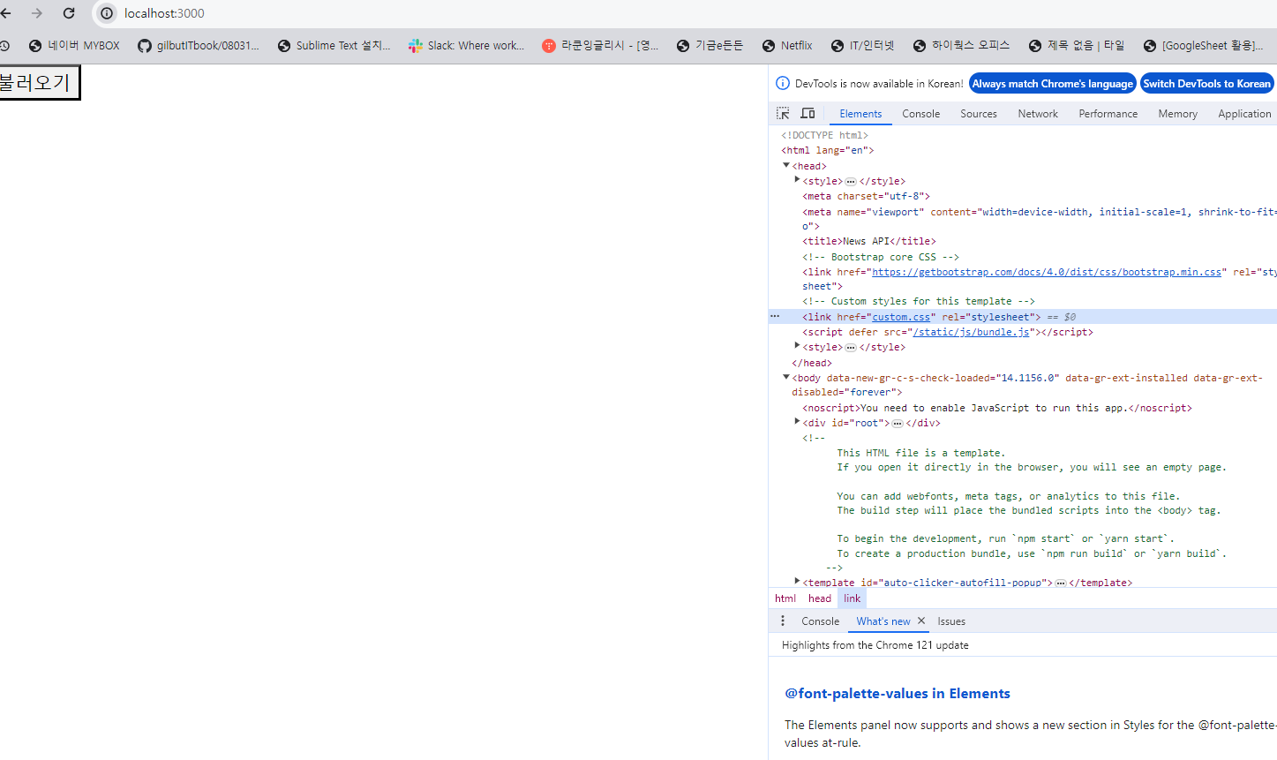Click head in the breadcrumb bar
The width and height of the screenshot is (1277, 760).
point(820,598)
